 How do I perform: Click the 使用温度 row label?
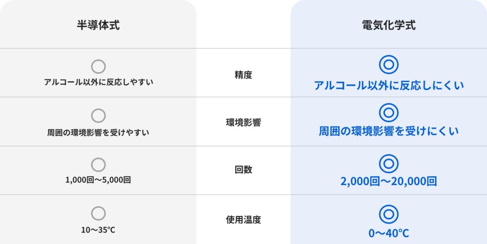[x=243, y=220]
